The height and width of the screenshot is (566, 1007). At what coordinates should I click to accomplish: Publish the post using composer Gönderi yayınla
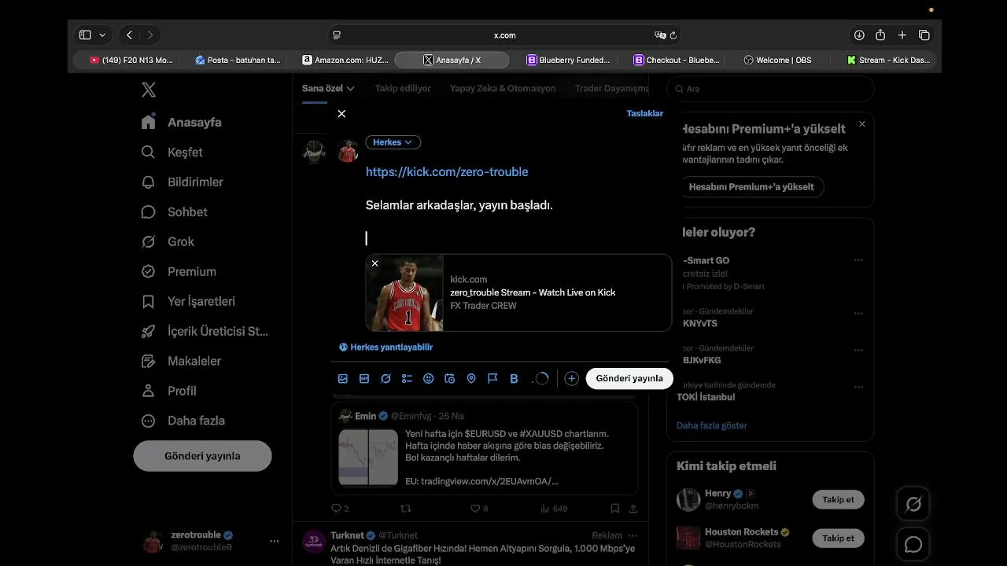[629, 378]
